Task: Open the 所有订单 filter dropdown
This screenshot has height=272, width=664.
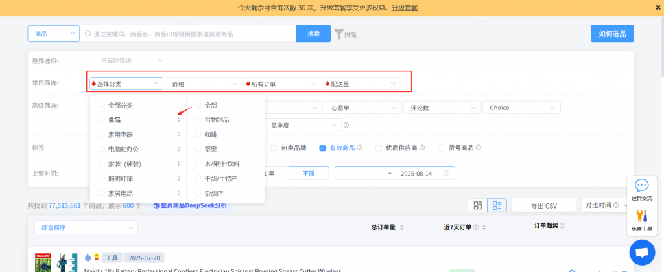Action: click(x=283, y=84)
